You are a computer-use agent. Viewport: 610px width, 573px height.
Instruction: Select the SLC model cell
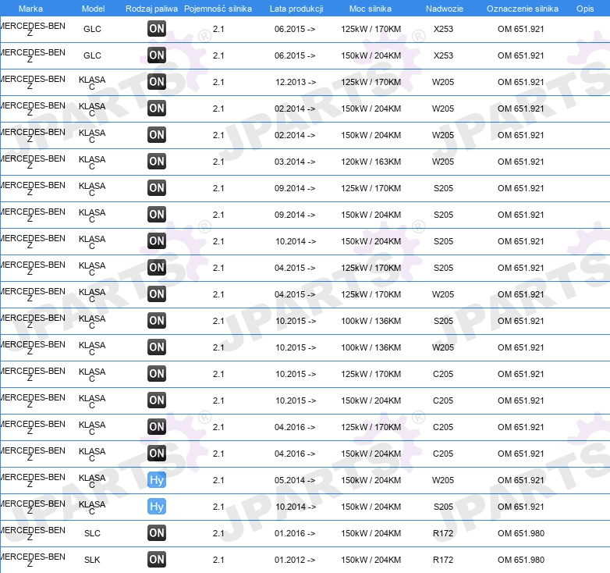[92, 533]
